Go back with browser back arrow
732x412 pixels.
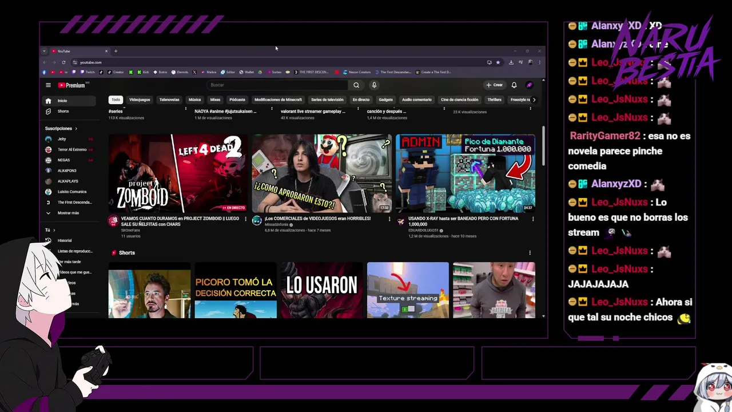(45, 62)
